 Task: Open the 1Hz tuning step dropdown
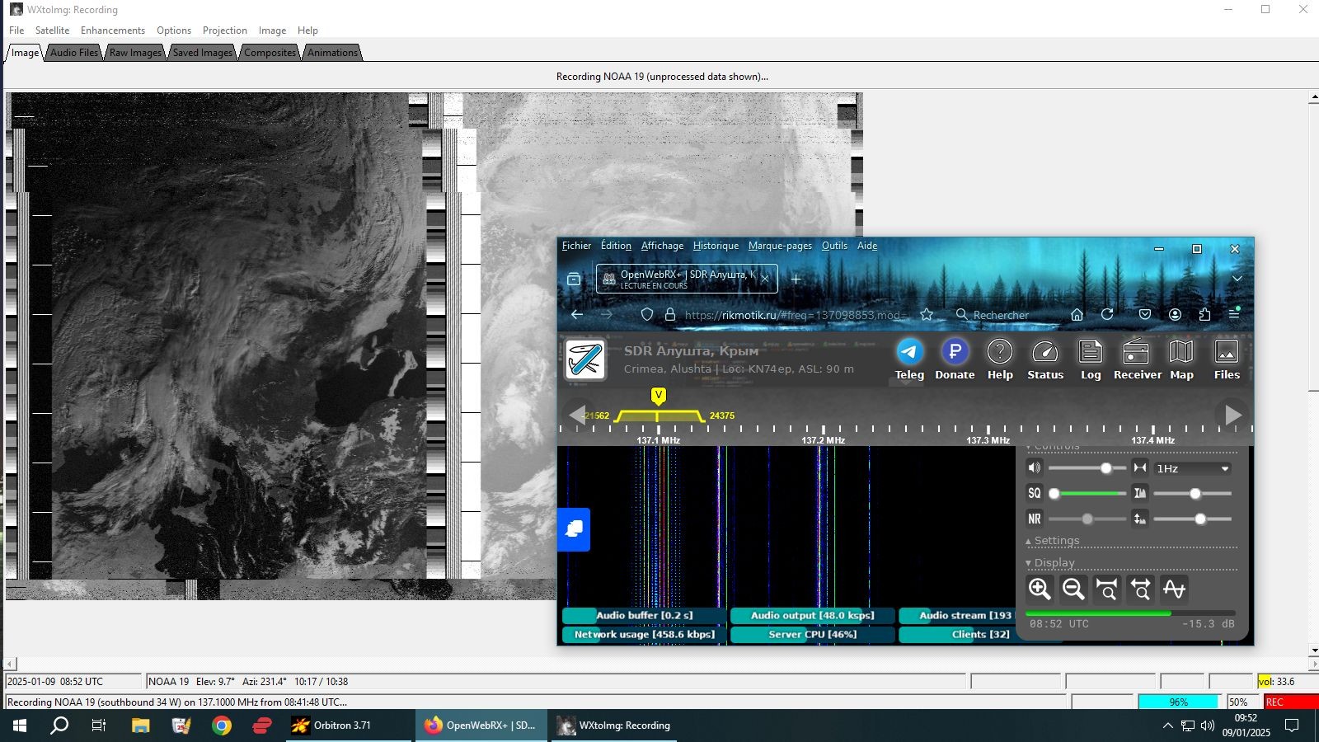[1192, 468]
